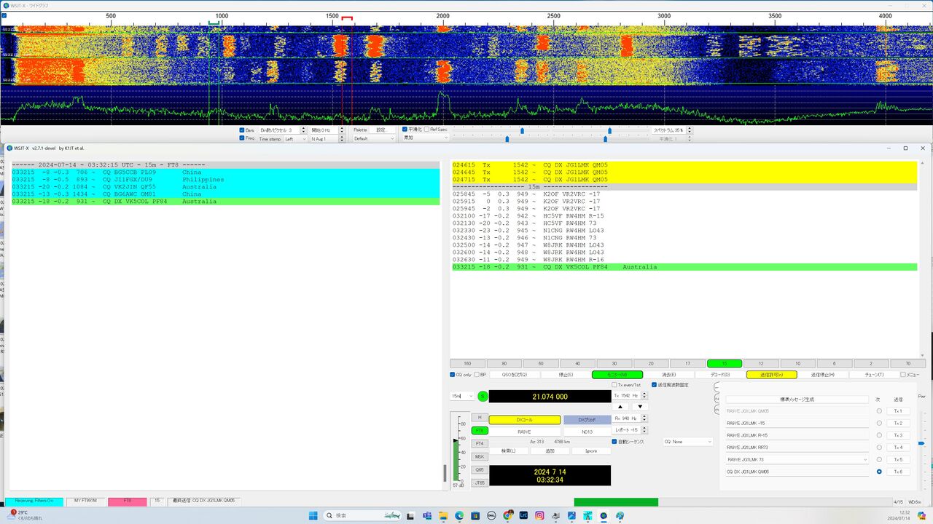Click the 標準メッセージ生成 button
This screenshot has width=933, height=524.
pos(797,400)
